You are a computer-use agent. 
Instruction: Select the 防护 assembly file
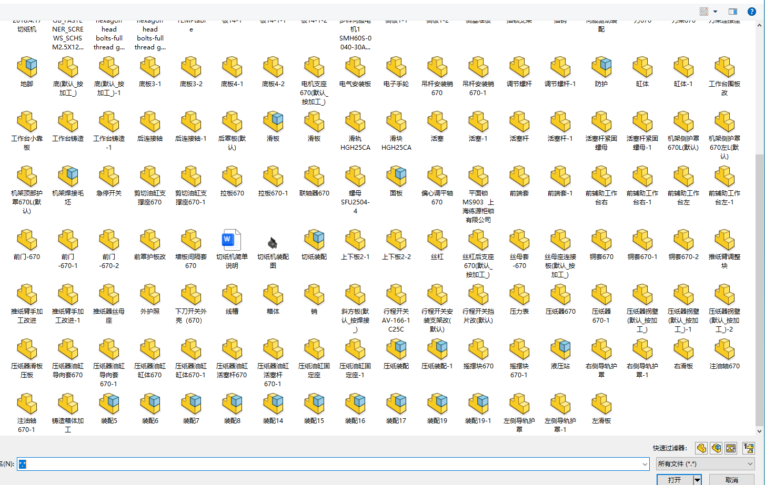click(x=601, y=73)
